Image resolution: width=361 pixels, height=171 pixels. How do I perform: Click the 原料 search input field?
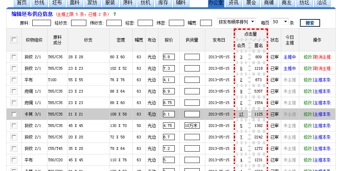(x=41, y=23)
